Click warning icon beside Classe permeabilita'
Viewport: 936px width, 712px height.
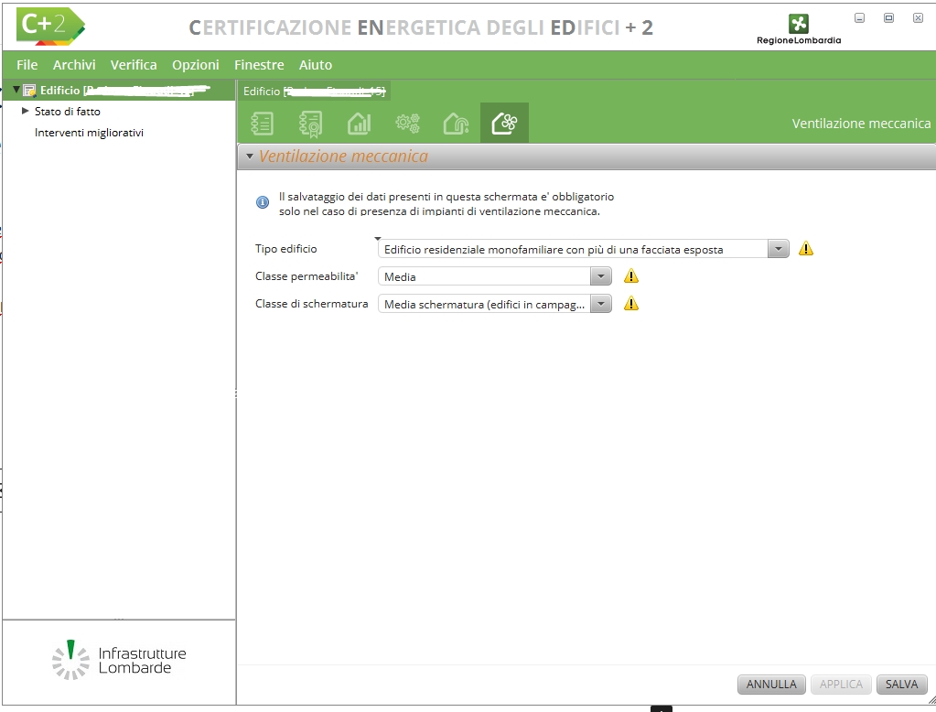point(630,276)
